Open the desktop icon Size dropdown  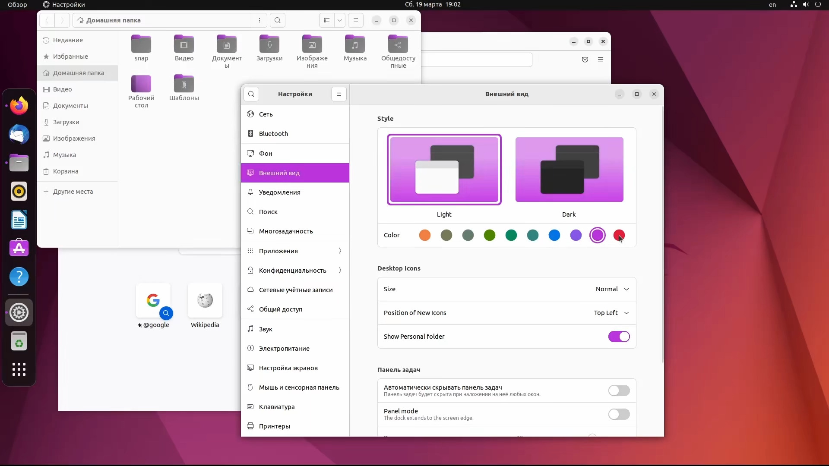pyautogui.click(x=612, y=289)
